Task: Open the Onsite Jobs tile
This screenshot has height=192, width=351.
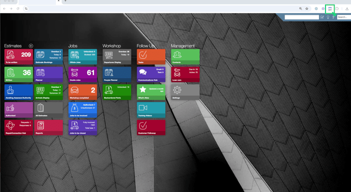Action: (83, 74)
